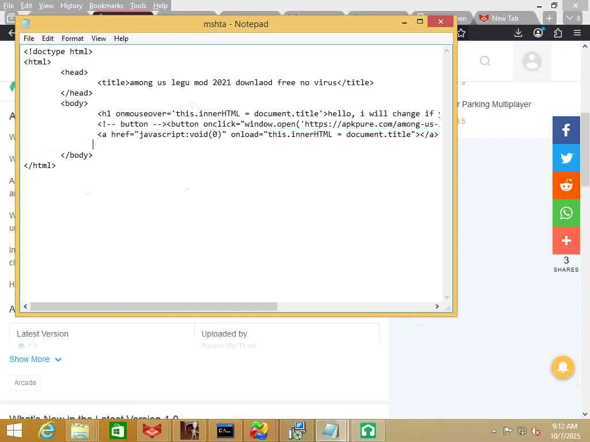
Task: Open the browser's Tools menu
Action: (138, 6)
